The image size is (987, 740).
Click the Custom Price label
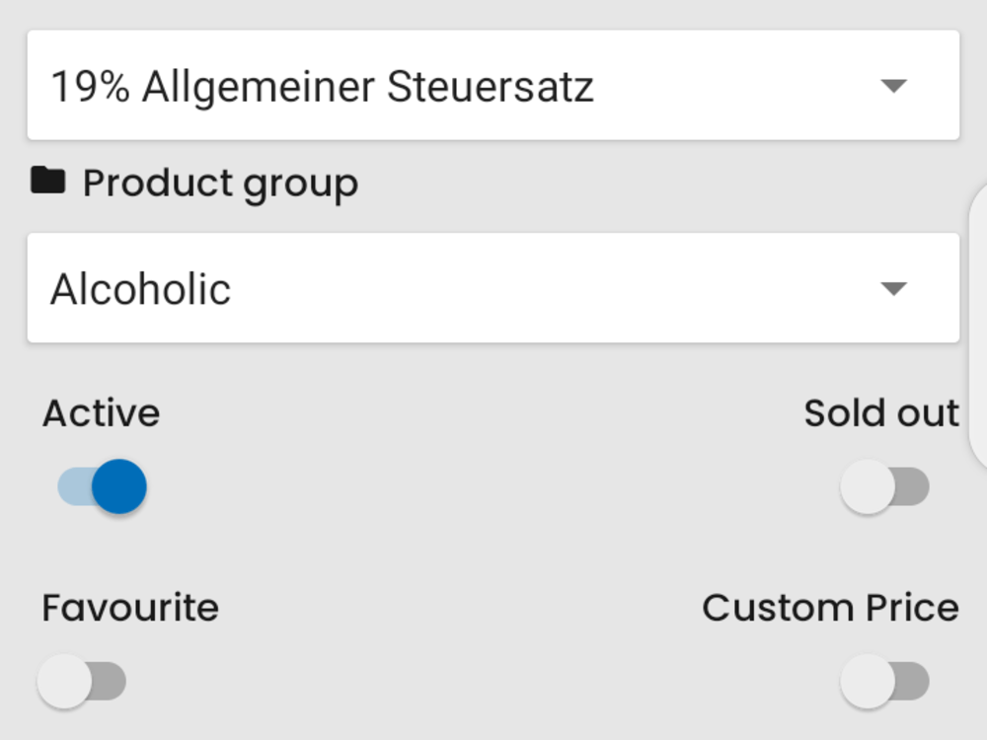831,608
